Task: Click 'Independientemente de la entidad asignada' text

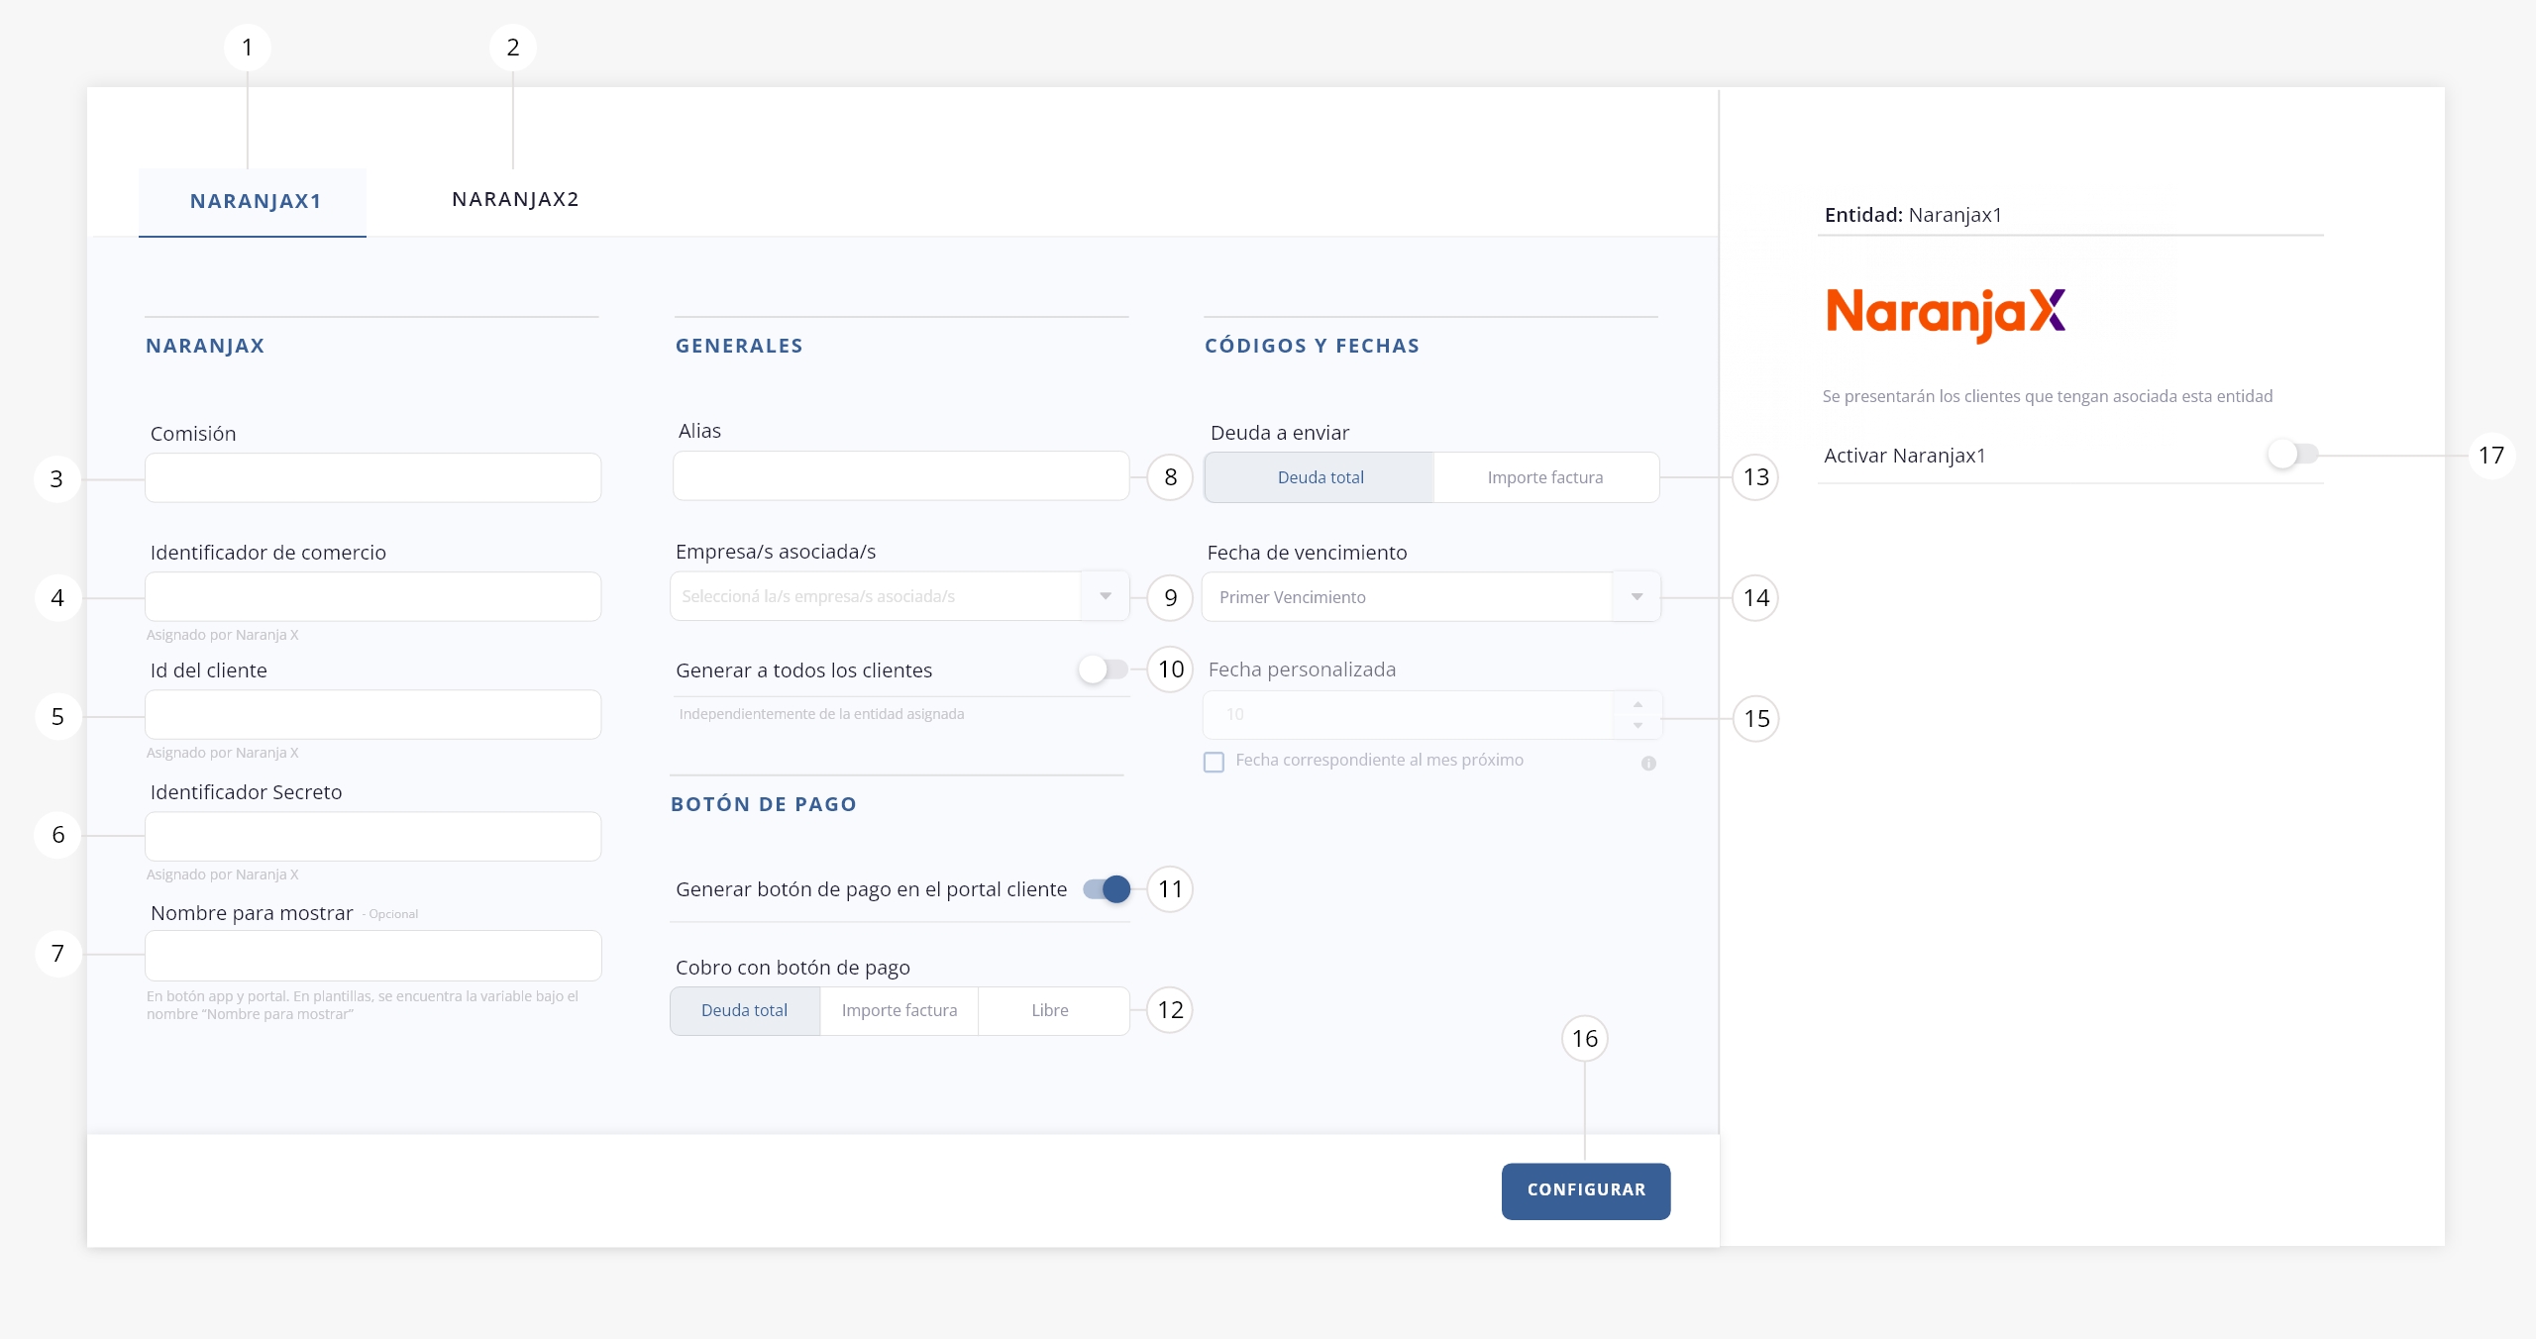Action: pos(821,714)
